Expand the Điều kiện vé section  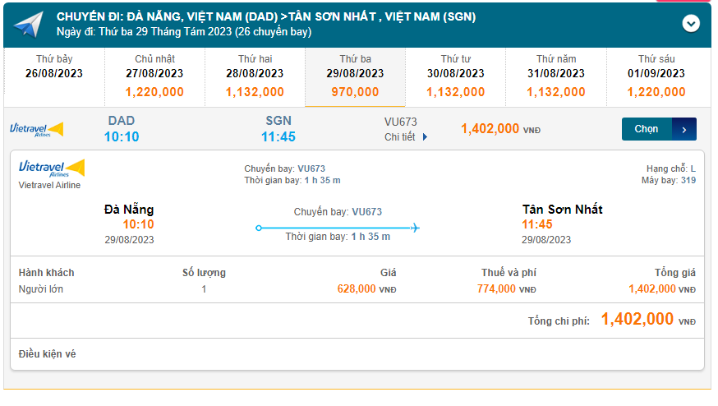pyautogui.click(x=48, y=354)
